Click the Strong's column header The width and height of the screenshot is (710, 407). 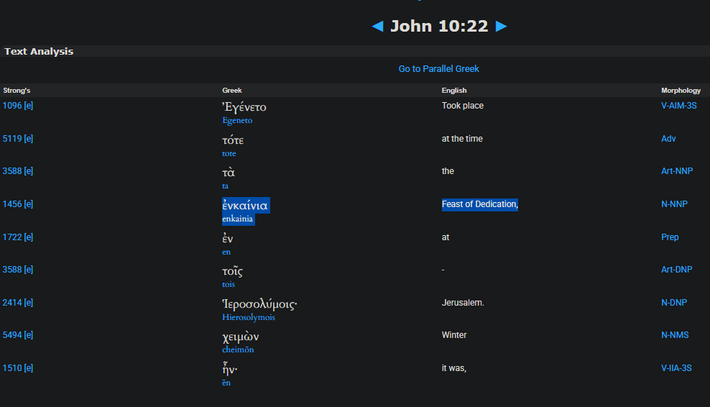17,91
